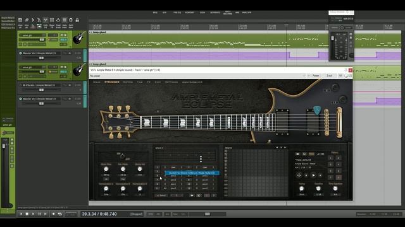Open the pin icon on VSTi window title
This screenshot has height=227, width=405.
click(346, 70)
